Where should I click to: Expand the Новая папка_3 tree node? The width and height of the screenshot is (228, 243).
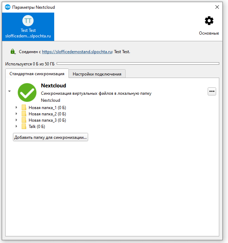pos(16,120)
